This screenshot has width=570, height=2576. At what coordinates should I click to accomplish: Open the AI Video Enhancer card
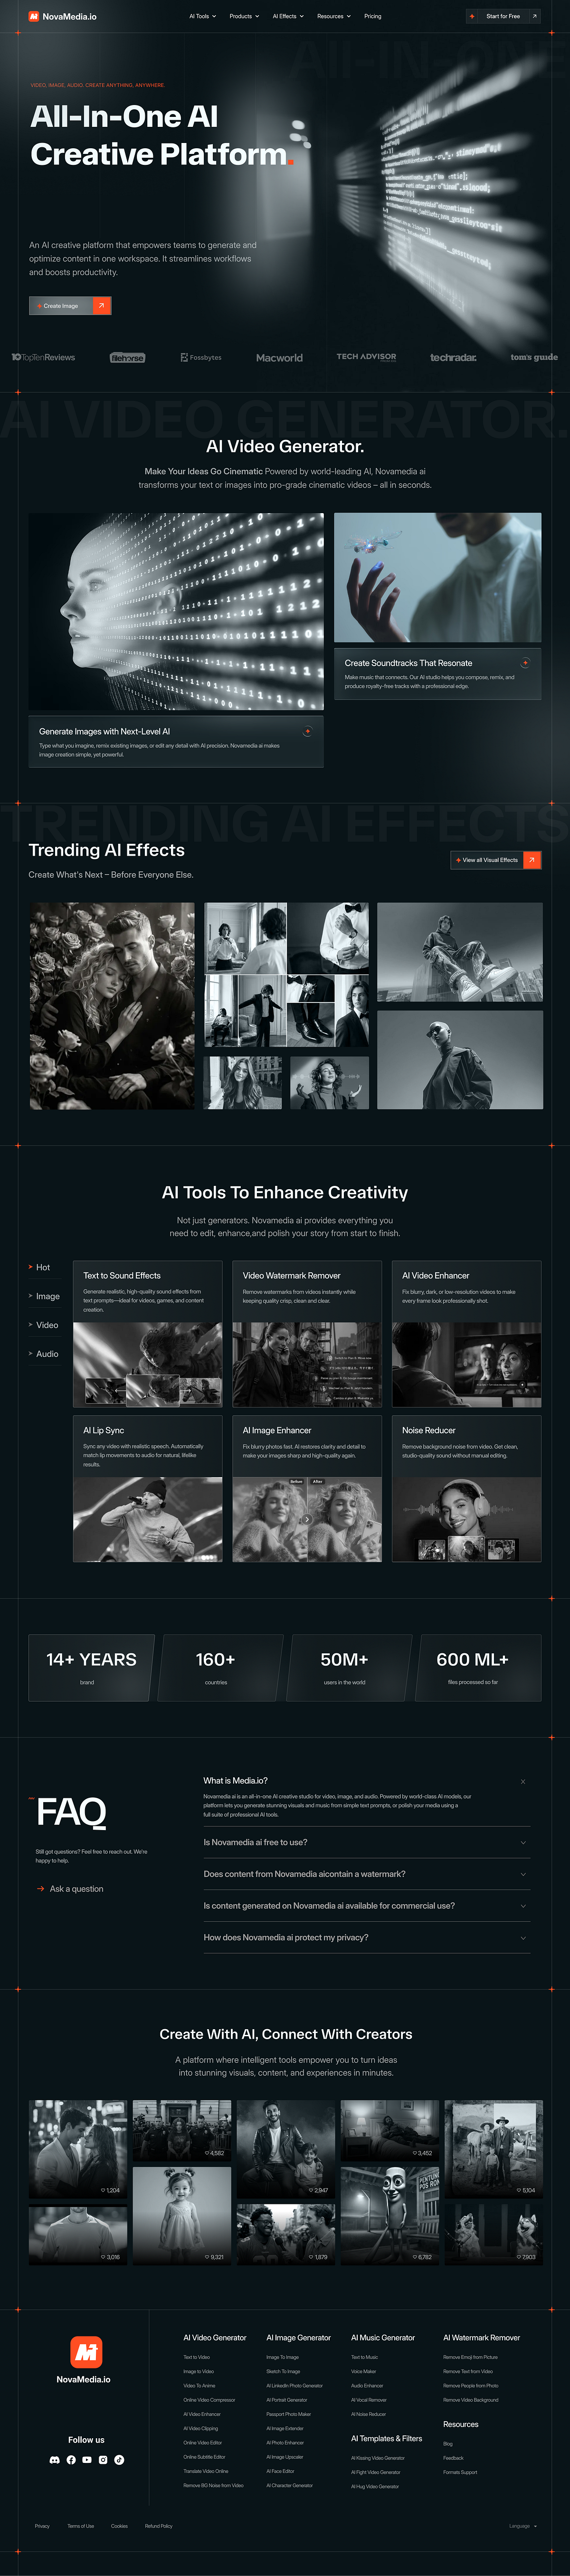click(x=466, y=1334)
